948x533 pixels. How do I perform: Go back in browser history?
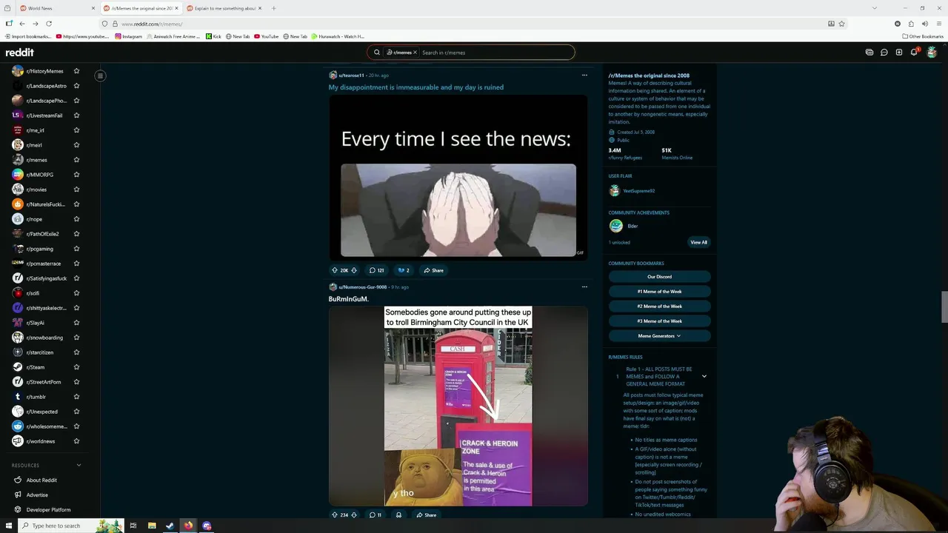(x=22, y=24)
